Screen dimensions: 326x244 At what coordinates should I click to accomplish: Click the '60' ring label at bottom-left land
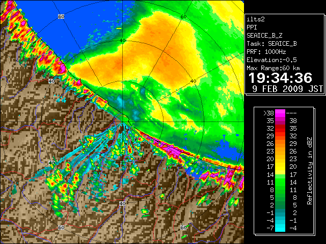[x=61, y=228]
